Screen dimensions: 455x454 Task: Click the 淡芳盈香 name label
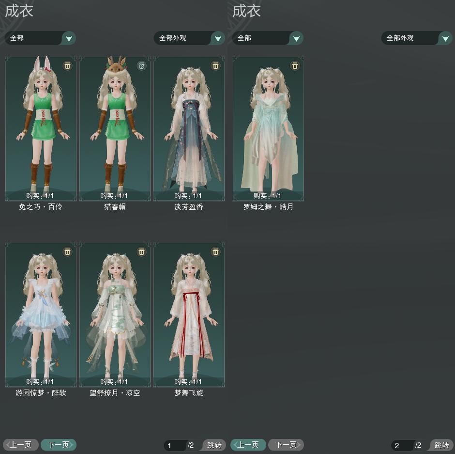(189, 207)
